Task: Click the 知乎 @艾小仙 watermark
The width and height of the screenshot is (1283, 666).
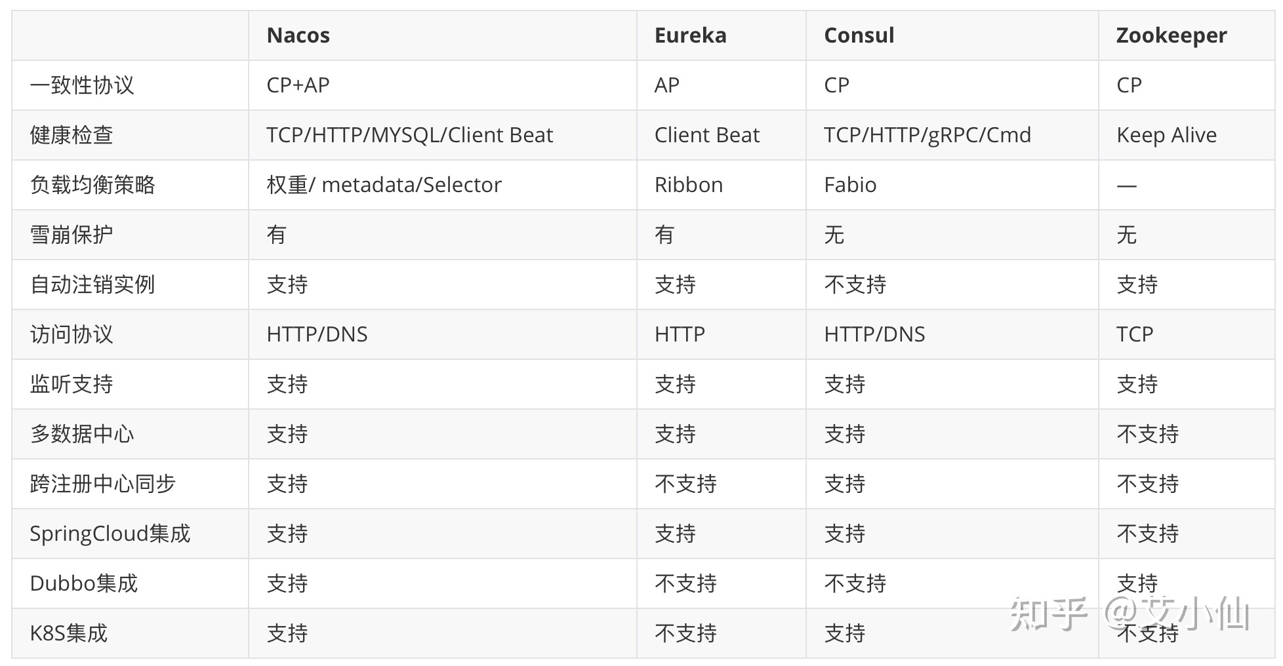Action: pos(1128,614)
